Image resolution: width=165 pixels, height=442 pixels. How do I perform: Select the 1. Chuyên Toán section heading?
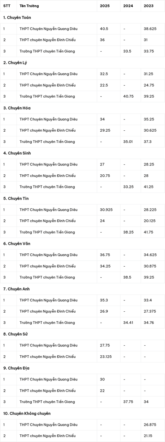(x=17, y=18)
